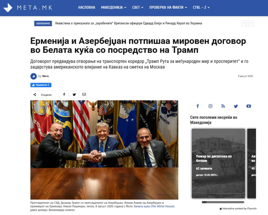The width and height of the screenshot is (268, 215).
Task: Visit the sidebar YouTube icon
Action: [x=249, y=106]
